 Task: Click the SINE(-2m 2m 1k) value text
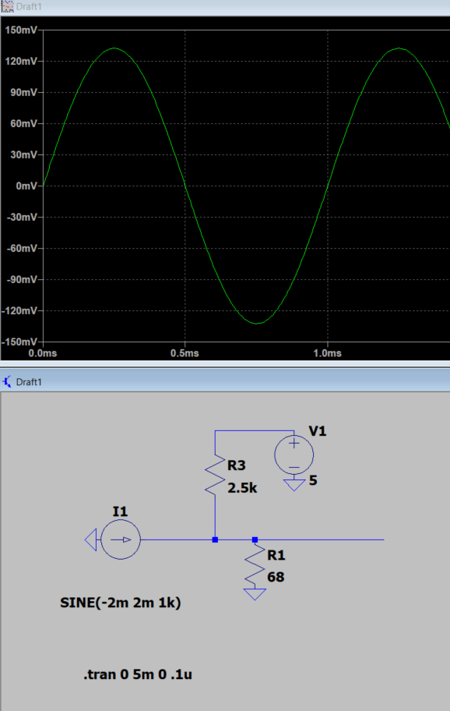[x=121, y=603]
